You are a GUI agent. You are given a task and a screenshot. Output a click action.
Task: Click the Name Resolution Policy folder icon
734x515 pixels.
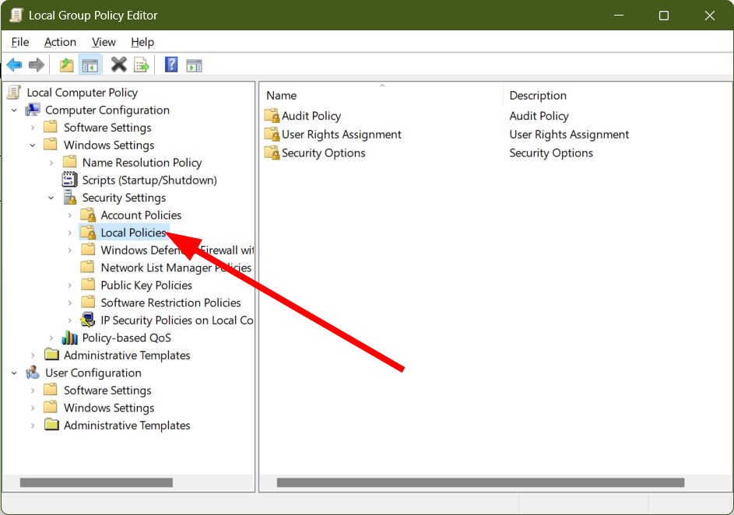[70, 162]
